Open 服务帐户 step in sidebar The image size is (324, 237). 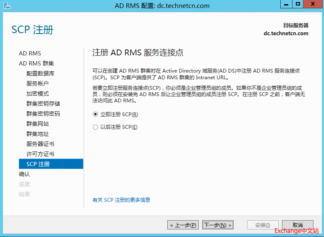point(37,83)
